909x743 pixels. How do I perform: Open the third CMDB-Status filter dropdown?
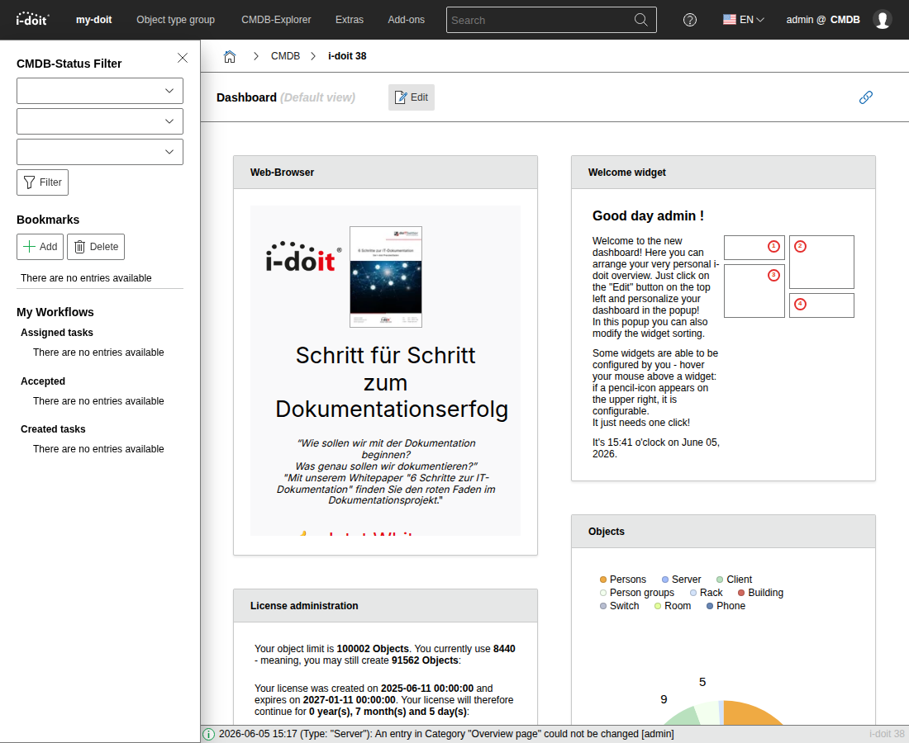point(100,152)
